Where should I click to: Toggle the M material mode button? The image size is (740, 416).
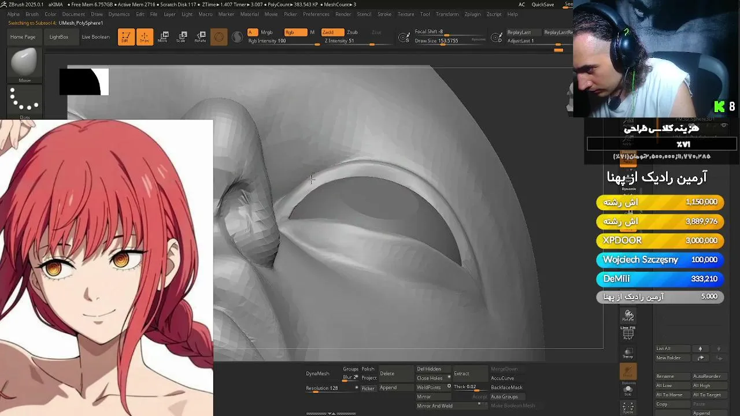(x=312, y=32)
